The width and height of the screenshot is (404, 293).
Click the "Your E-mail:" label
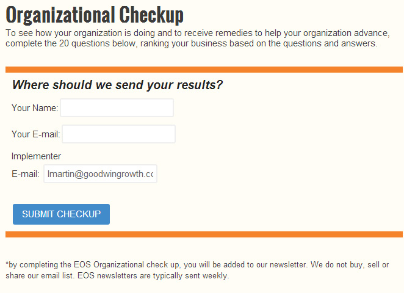pos(36,134)
